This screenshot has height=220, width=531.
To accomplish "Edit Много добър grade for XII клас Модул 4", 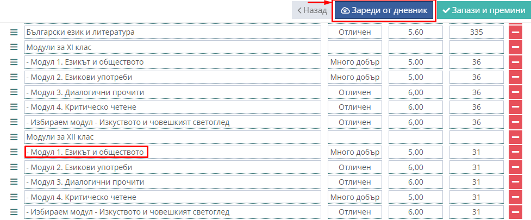I will 354,197.
